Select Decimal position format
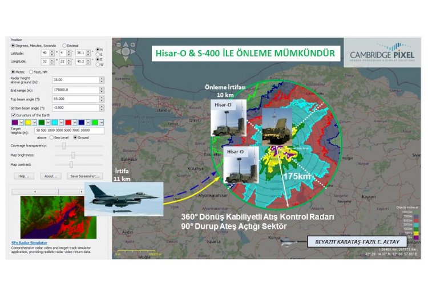 [70, 46]
